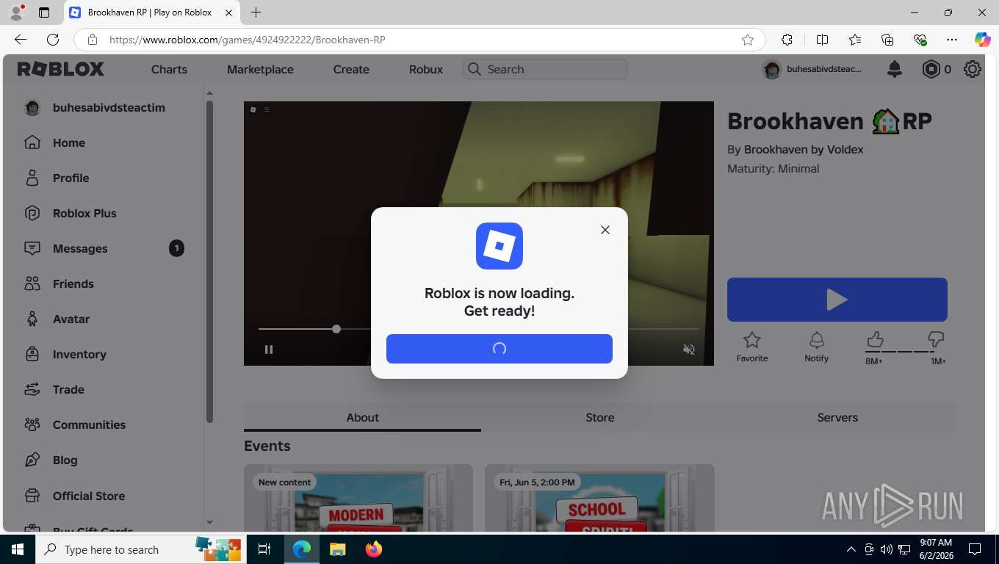Screen dimensions: 999x564
Task: Open a new browser tab
Action: (256, 12)
